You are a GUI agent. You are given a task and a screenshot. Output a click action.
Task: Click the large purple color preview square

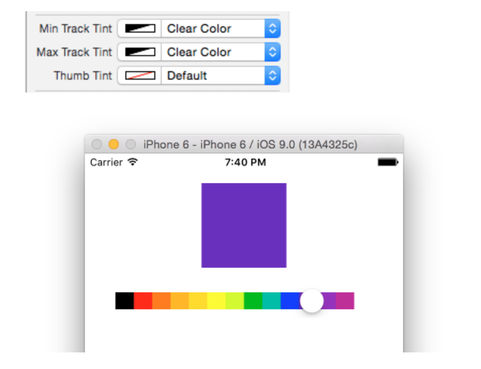[244, 225]
